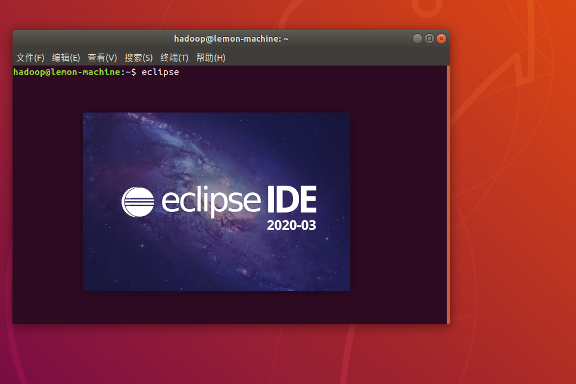Click the Eclipse IDE 2020-03 splash screen
The width and height of the screenshot is (576, 384).
point(216,202)
